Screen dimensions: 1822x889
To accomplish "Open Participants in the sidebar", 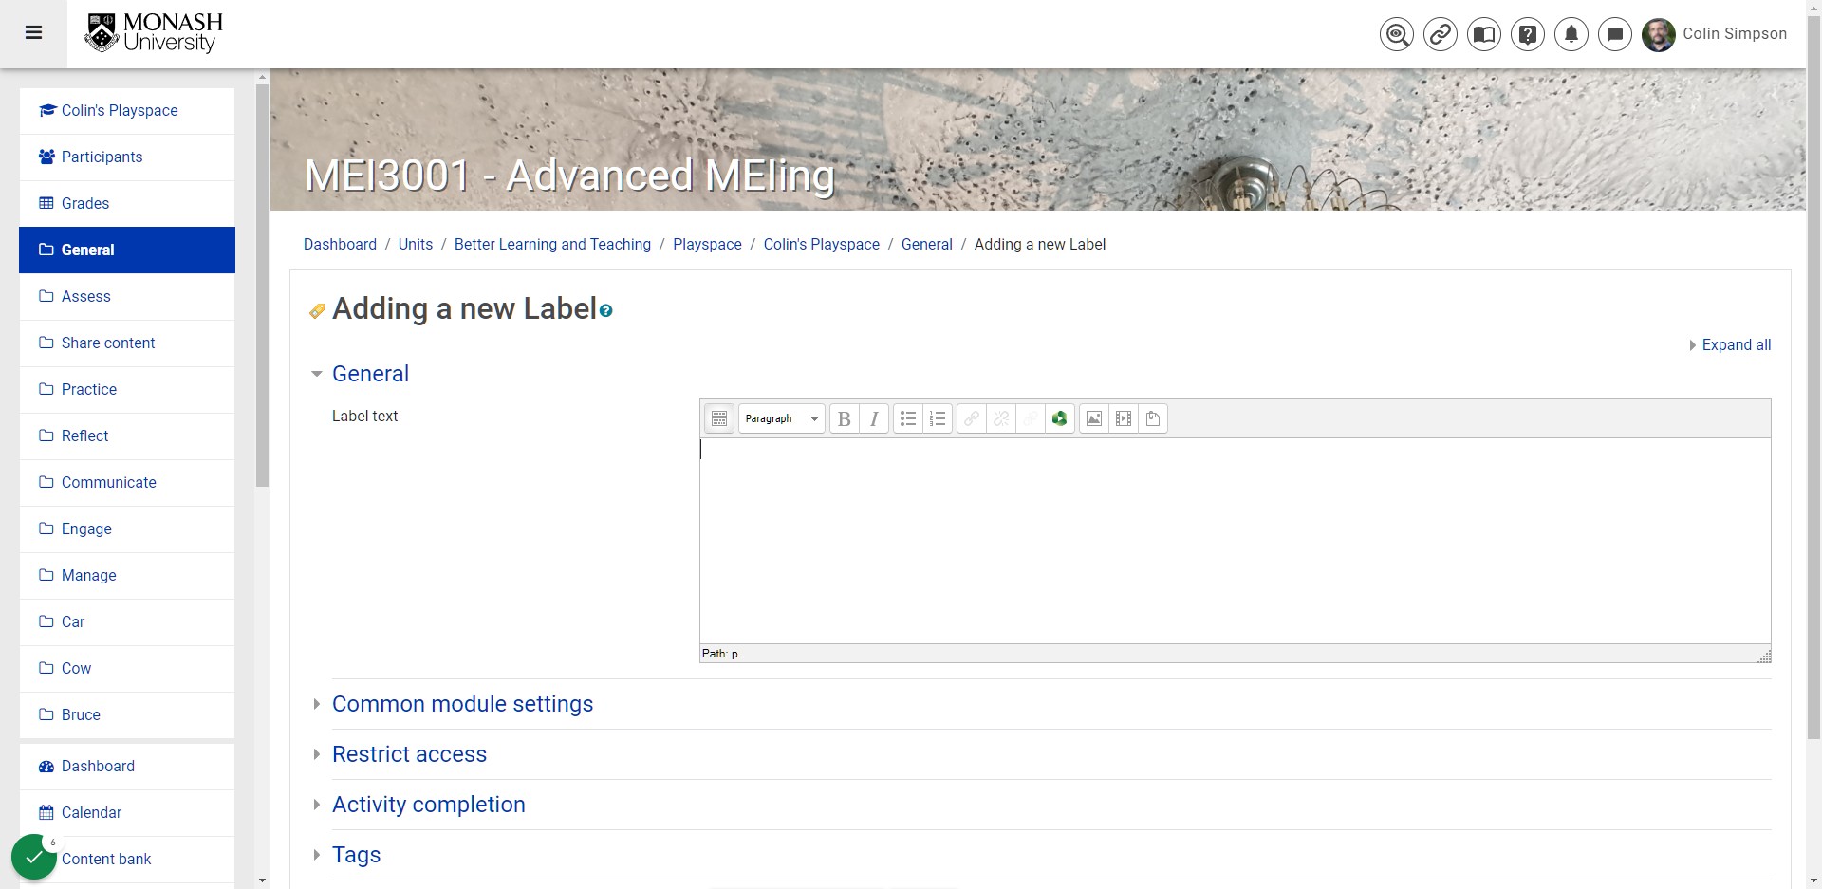I will 127,157.
